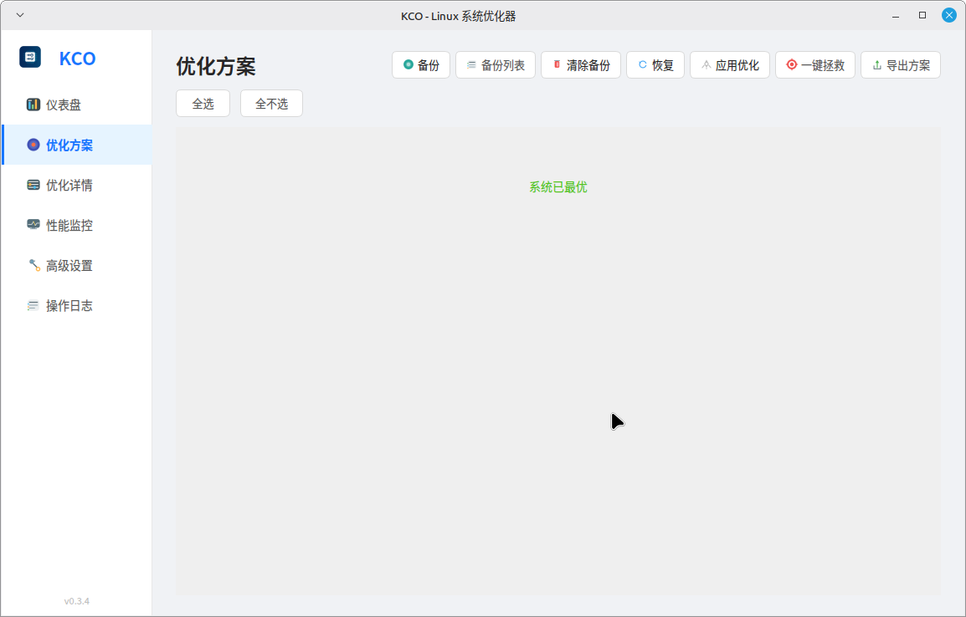This screenshot has height=617, width=966.
Task: Click the v0.3.4 version label
Action: 77,601
